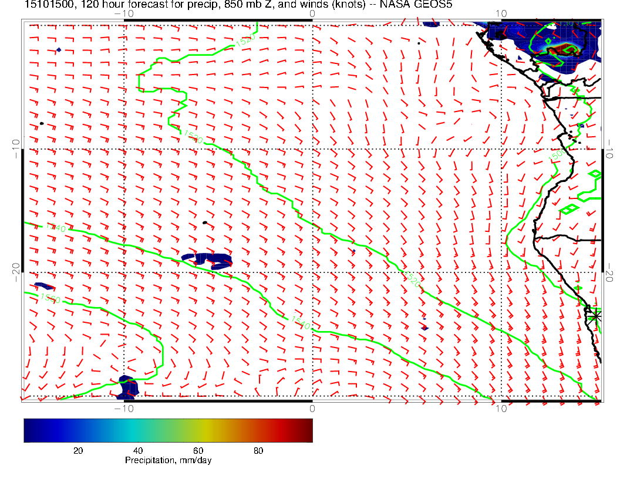The width and height of the screenshot is (620, 479).
Task: Click the "1520" label just east of longitude 0 near latitude -20
Action: pyautogui.click(x=412, y=279)
